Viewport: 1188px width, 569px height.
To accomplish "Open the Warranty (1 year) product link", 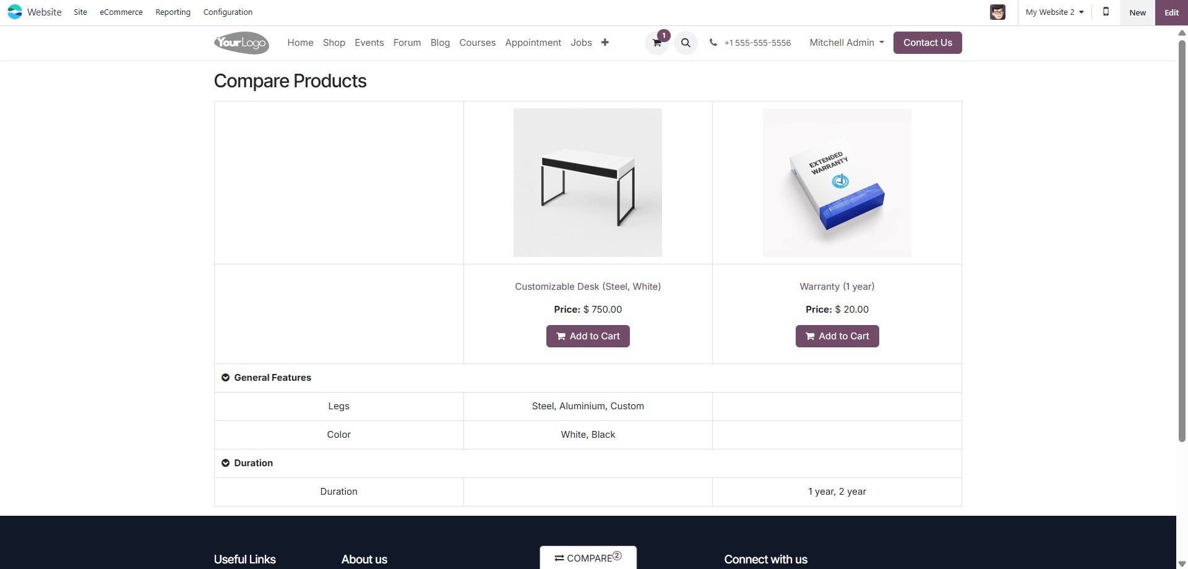I will [837, 287].
